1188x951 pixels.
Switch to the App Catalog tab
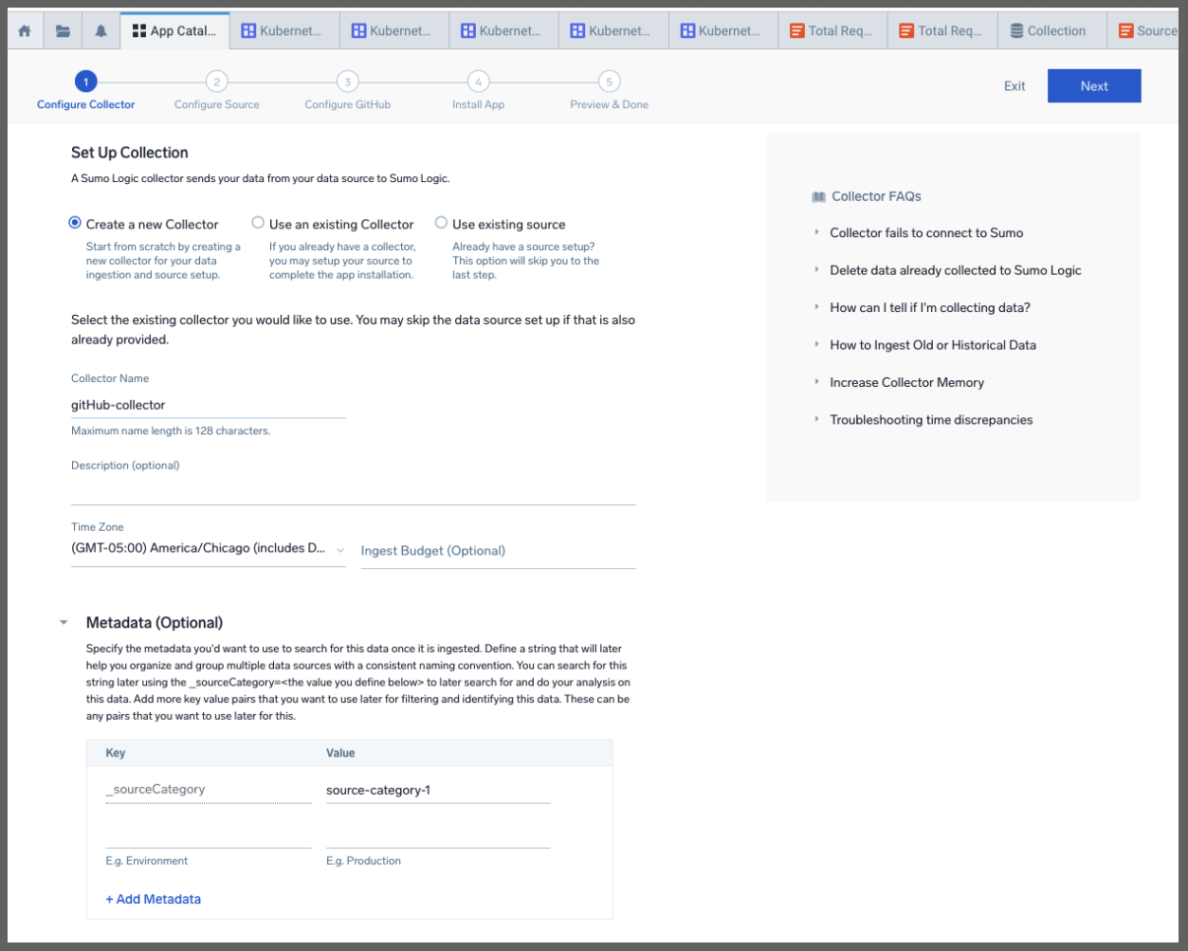coord(175,30)
